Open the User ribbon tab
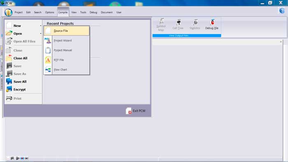 point(119,12)
